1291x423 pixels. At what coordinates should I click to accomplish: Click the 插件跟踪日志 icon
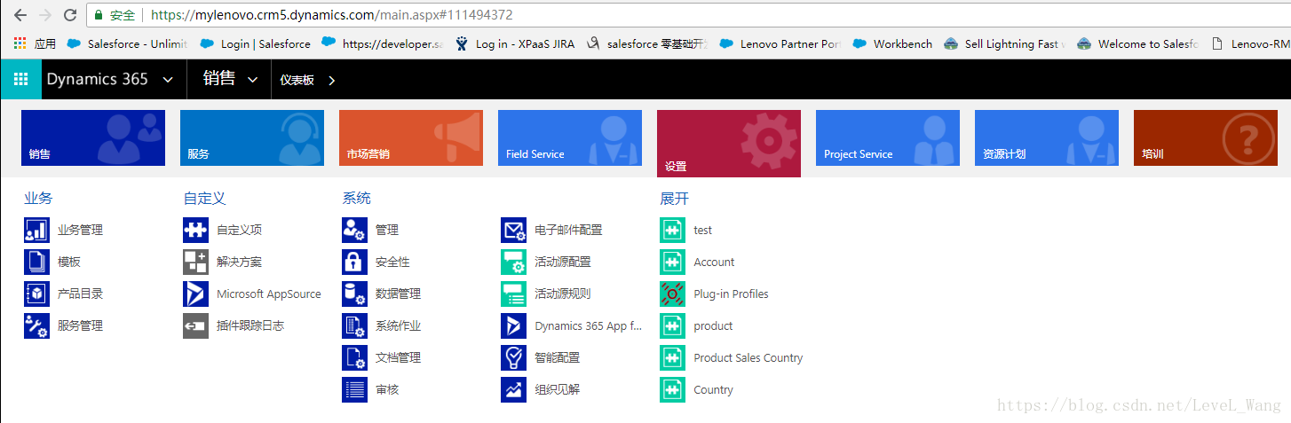195,325
